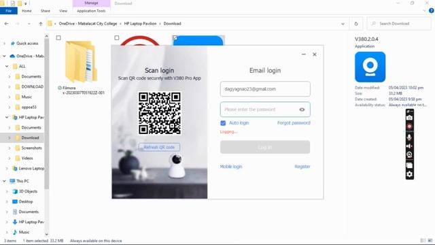Switch to Mobile login
The width and height of the screenshot is (435, 245).
231,166
